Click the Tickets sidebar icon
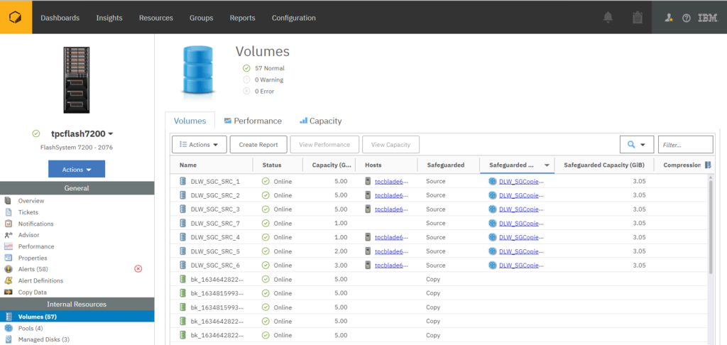This screenshot has width=727, height=345. pos(8,212)
